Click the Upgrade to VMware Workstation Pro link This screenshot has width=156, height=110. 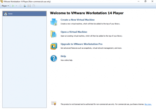click(82, 44)
